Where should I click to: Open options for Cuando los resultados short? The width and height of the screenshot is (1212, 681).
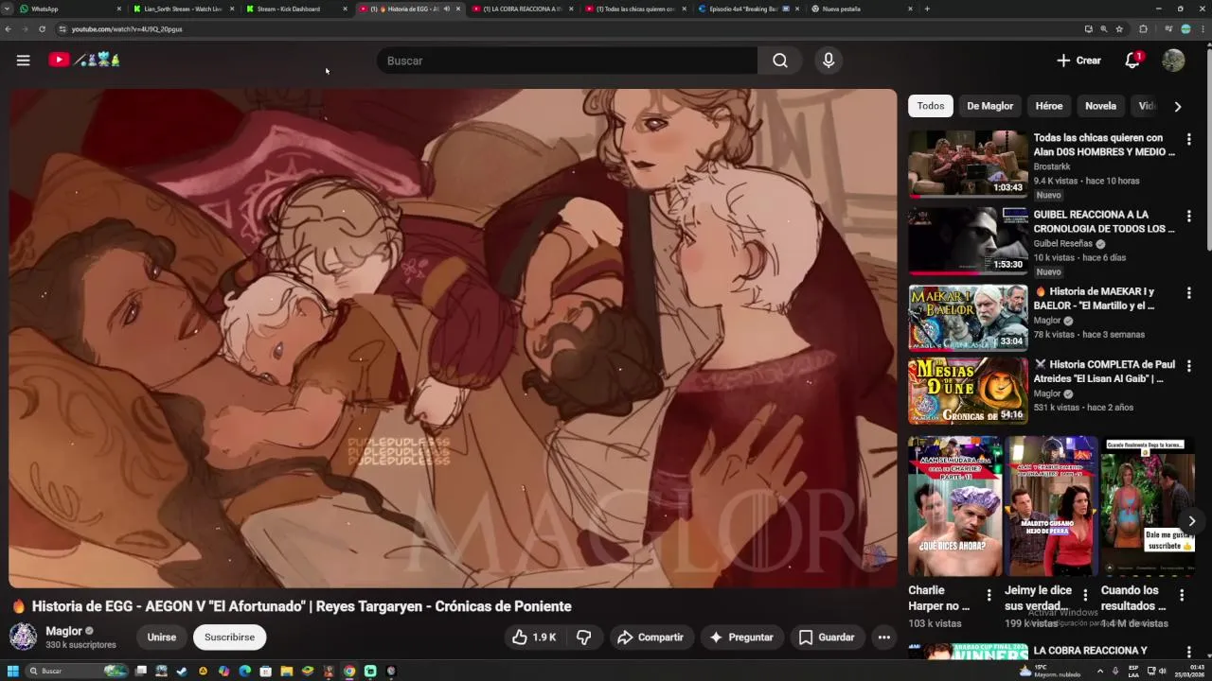coord(1181,595)
